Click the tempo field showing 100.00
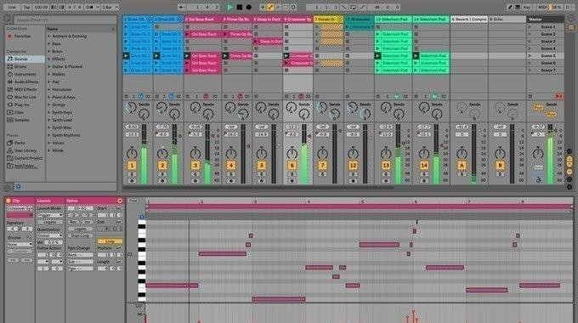578x323 pixels. click(x=42, y=7)
